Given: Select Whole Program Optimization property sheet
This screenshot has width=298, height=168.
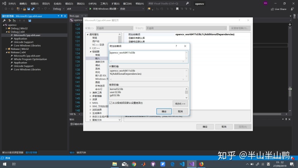Looking at the screenshot, I should tap(30, 59).
